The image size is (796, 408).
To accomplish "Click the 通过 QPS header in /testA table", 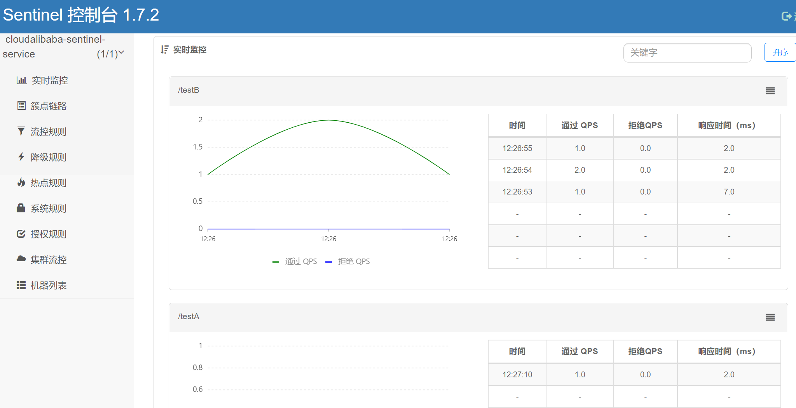I will tap(580, 351).
